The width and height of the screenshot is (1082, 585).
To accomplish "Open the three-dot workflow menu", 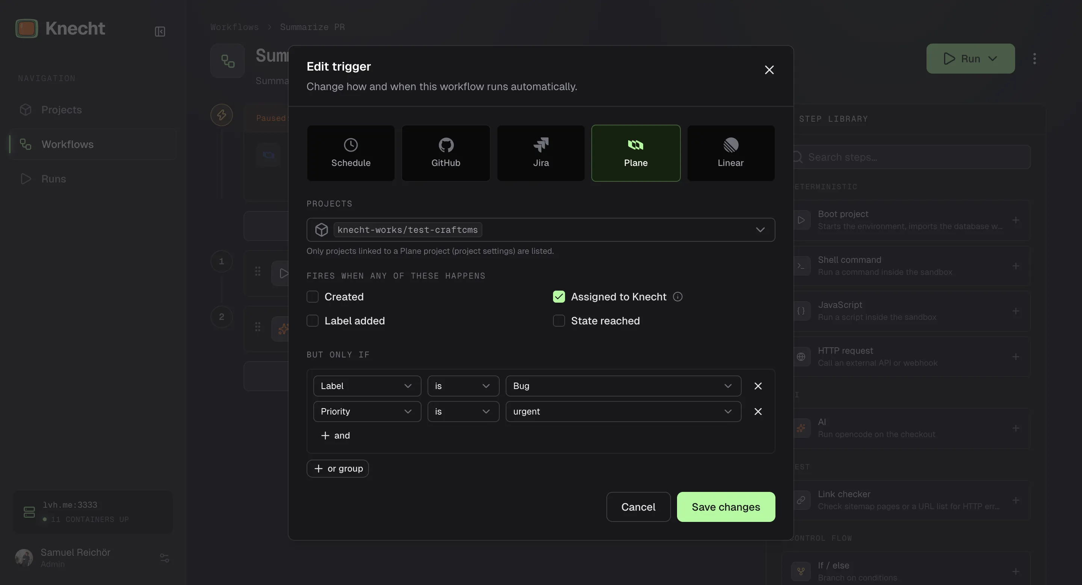I will pos(1034,59).
